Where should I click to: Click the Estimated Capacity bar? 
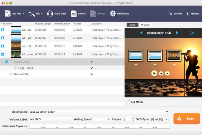point(99,126)
